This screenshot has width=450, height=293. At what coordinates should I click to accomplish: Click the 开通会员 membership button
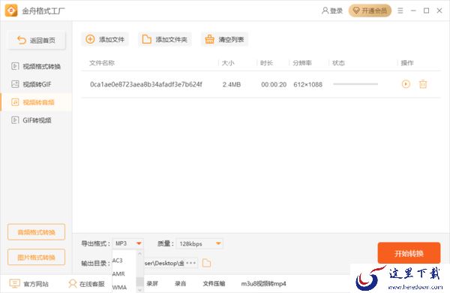[x=370, y=11]
